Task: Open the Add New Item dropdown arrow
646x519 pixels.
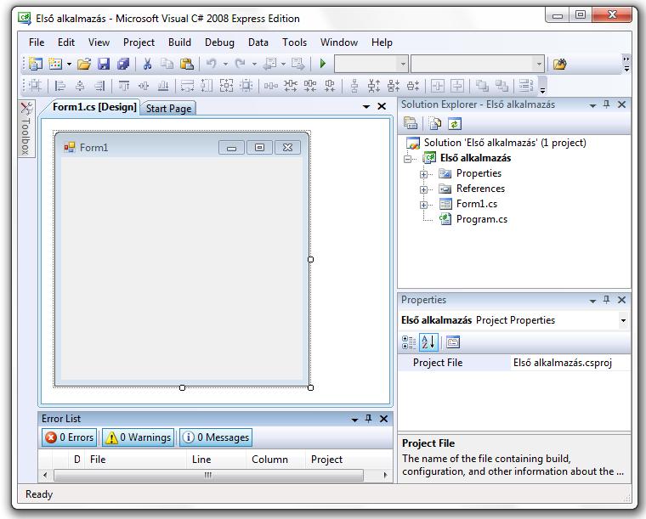Action: click(x=69, y=65)
